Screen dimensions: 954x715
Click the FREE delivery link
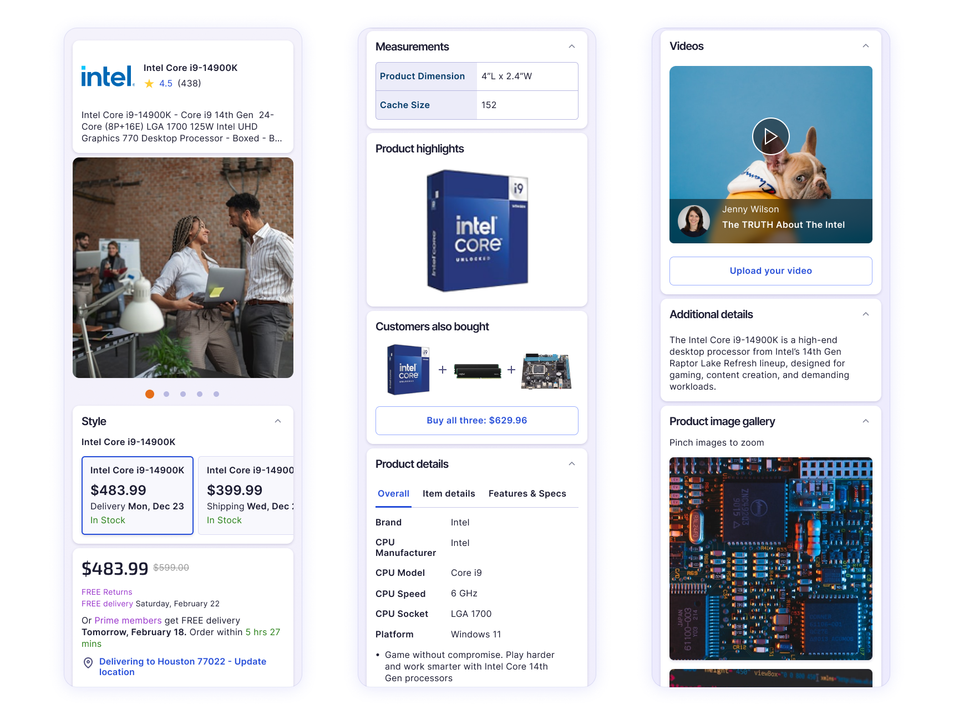click(x=107, y=604)
